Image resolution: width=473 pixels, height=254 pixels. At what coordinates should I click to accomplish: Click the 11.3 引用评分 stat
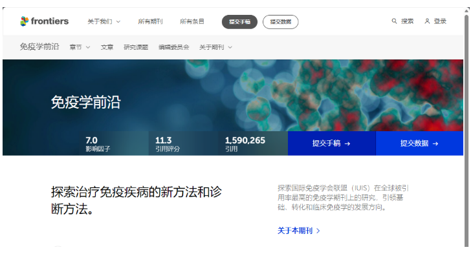click(x=168, y=144)
